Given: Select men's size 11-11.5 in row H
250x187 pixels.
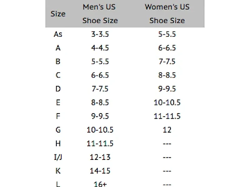Looking at the screenshot, I should click(x=100, y=143).
